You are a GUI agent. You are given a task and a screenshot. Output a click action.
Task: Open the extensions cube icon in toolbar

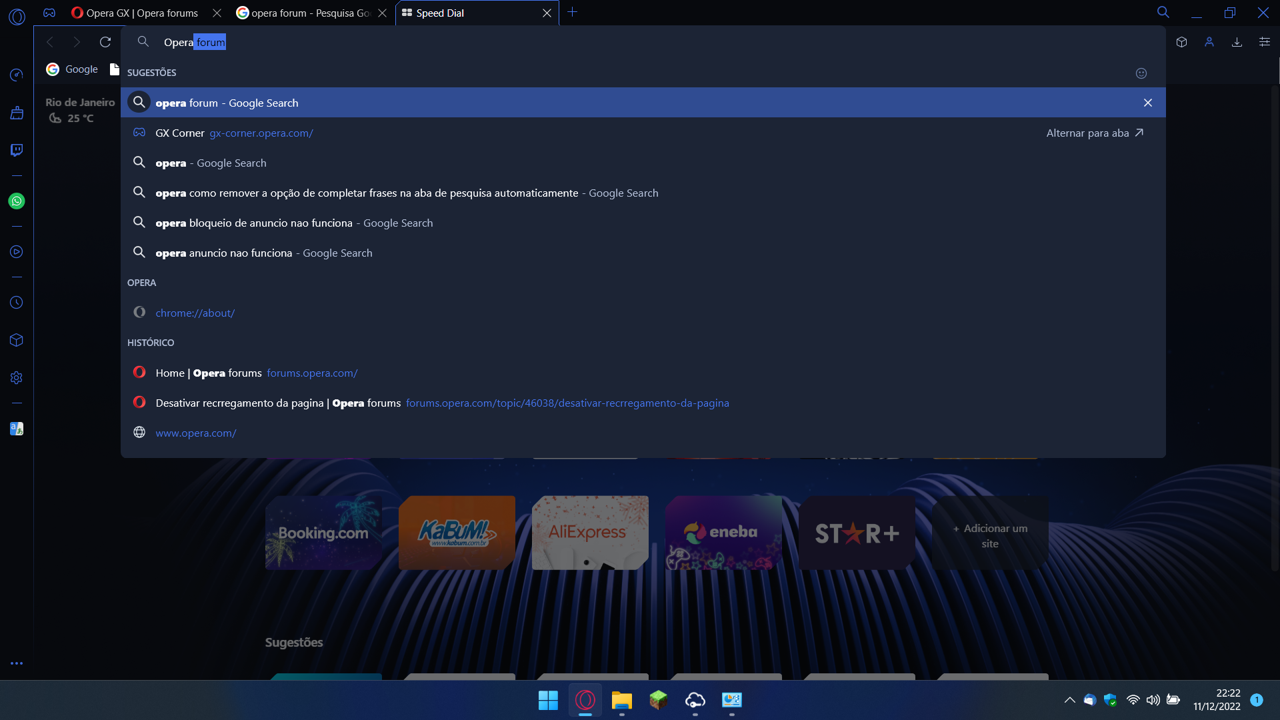pos(1182,42)
